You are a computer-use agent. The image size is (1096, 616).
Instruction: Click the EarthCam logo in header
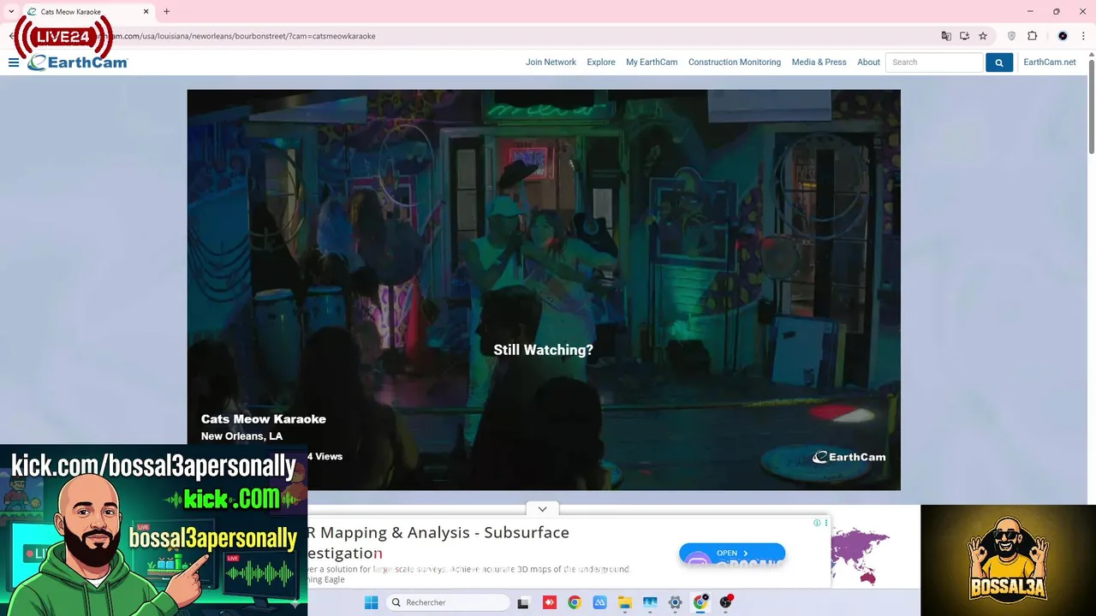[78, 62]
